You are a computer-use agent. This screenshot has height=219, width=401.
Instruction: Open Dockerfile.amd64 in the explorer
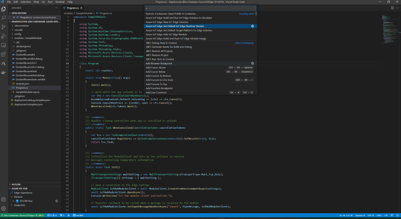click(25, 55)
